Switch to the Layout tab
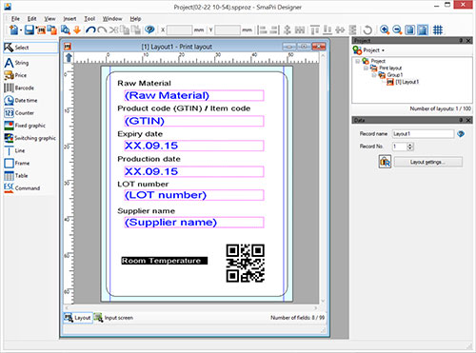This screenshot has width=476, height=353. coord(78,318)
